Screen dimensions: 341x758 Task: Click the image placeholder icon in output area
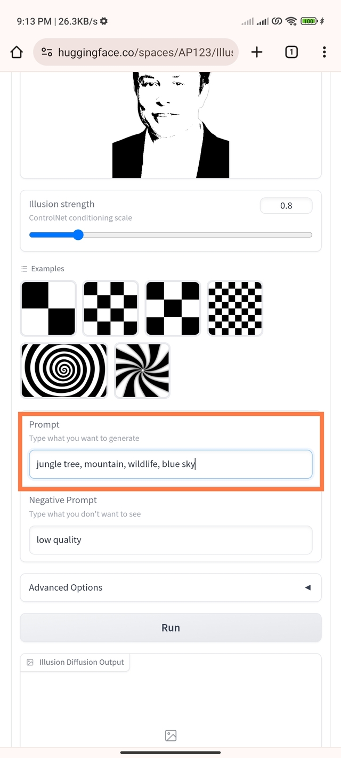[170, 736]
